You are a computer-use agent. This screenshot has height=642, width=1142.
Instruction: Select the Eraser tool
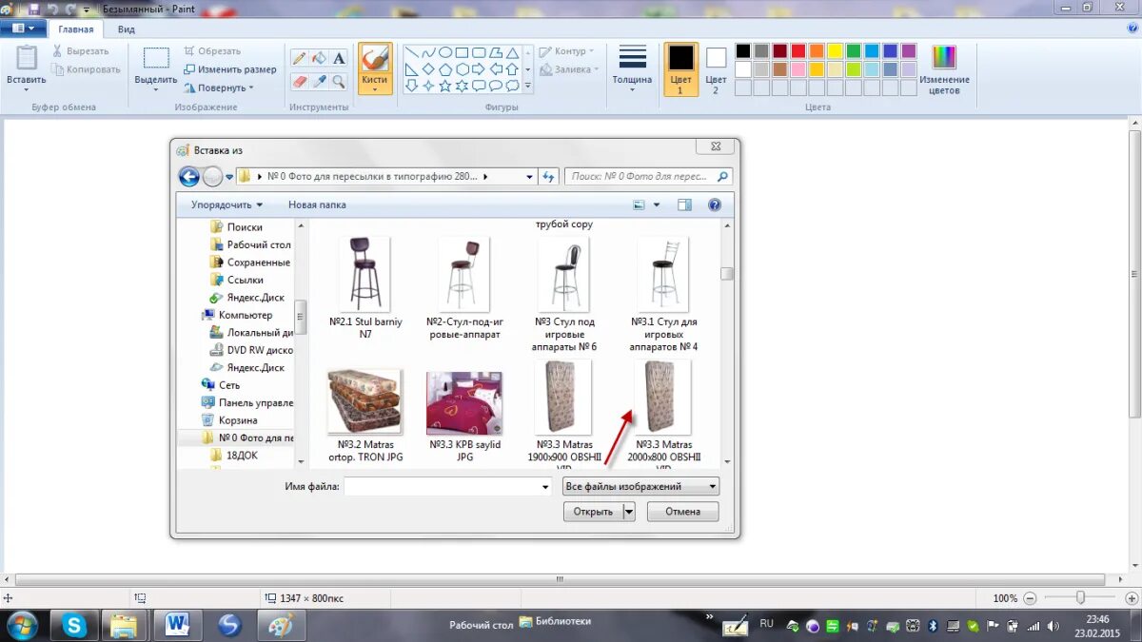click(x=299, y=82)
